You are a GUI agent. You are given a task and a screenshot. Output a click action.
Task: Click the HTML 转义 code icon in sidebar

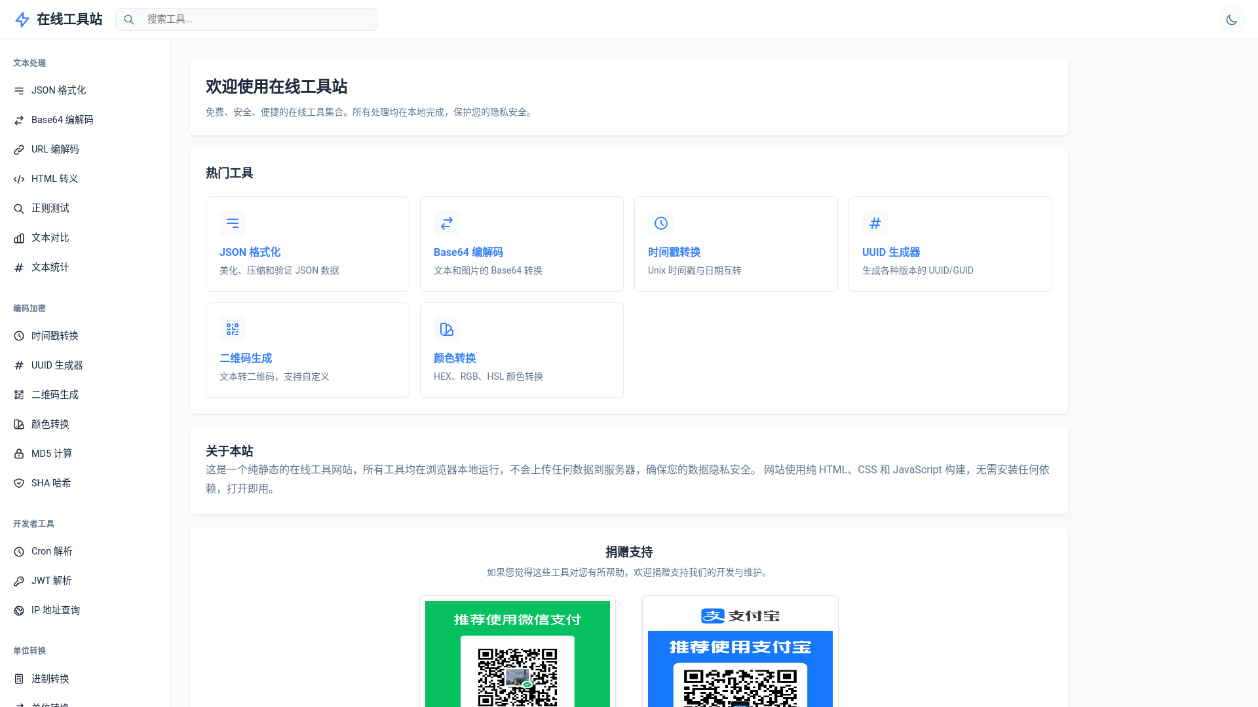[19, 179]
